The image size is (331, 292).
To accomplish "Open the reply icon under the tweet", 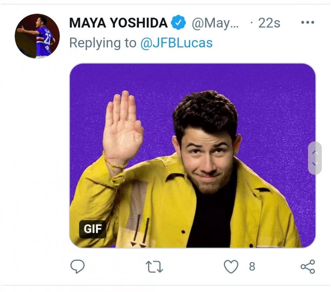I will 78,266.
